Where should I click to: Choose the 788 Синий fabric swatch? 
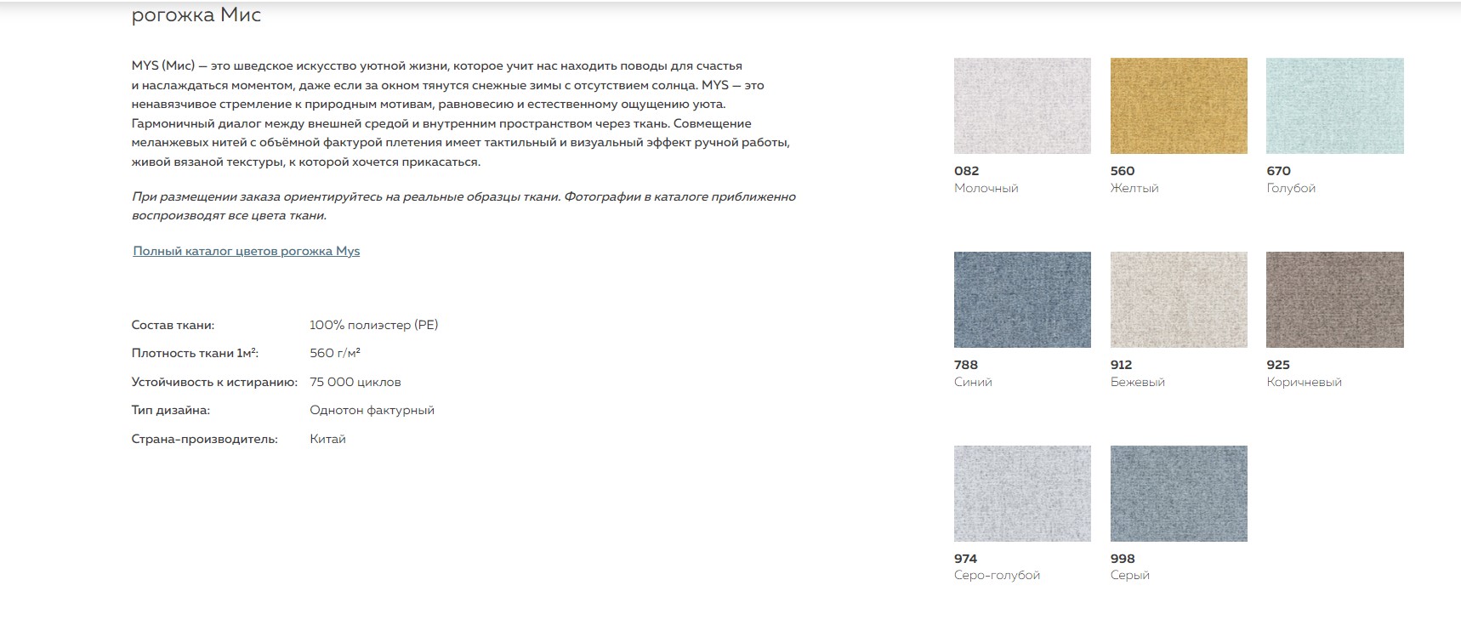(1022, 299)
